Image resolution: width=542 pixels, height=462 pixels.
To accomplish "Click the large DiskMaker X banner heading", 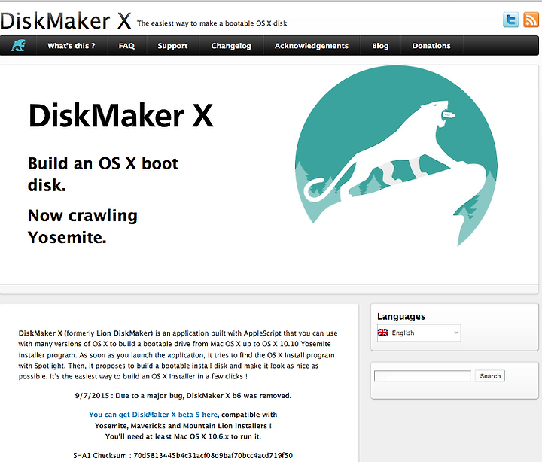I will pos(120,115).
